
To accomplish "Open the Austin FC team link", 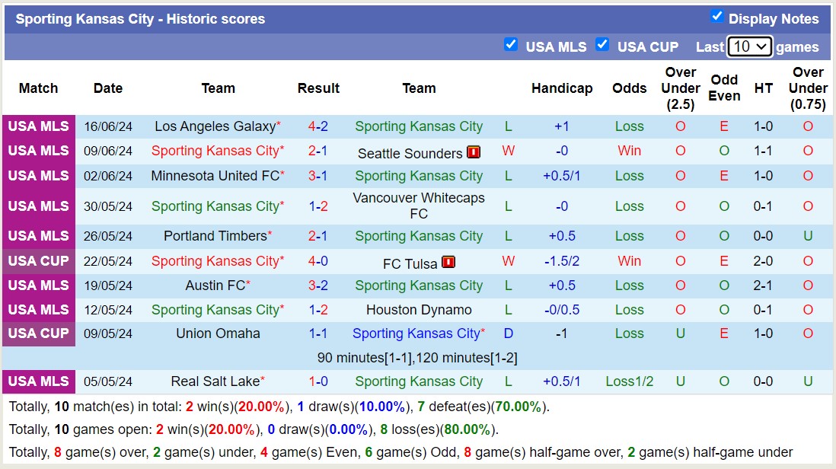I will coord(215,286).
